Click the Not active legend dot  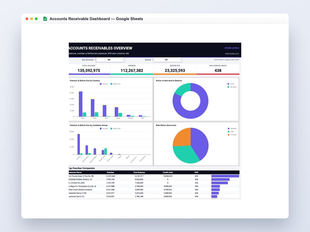click(228, 87)
